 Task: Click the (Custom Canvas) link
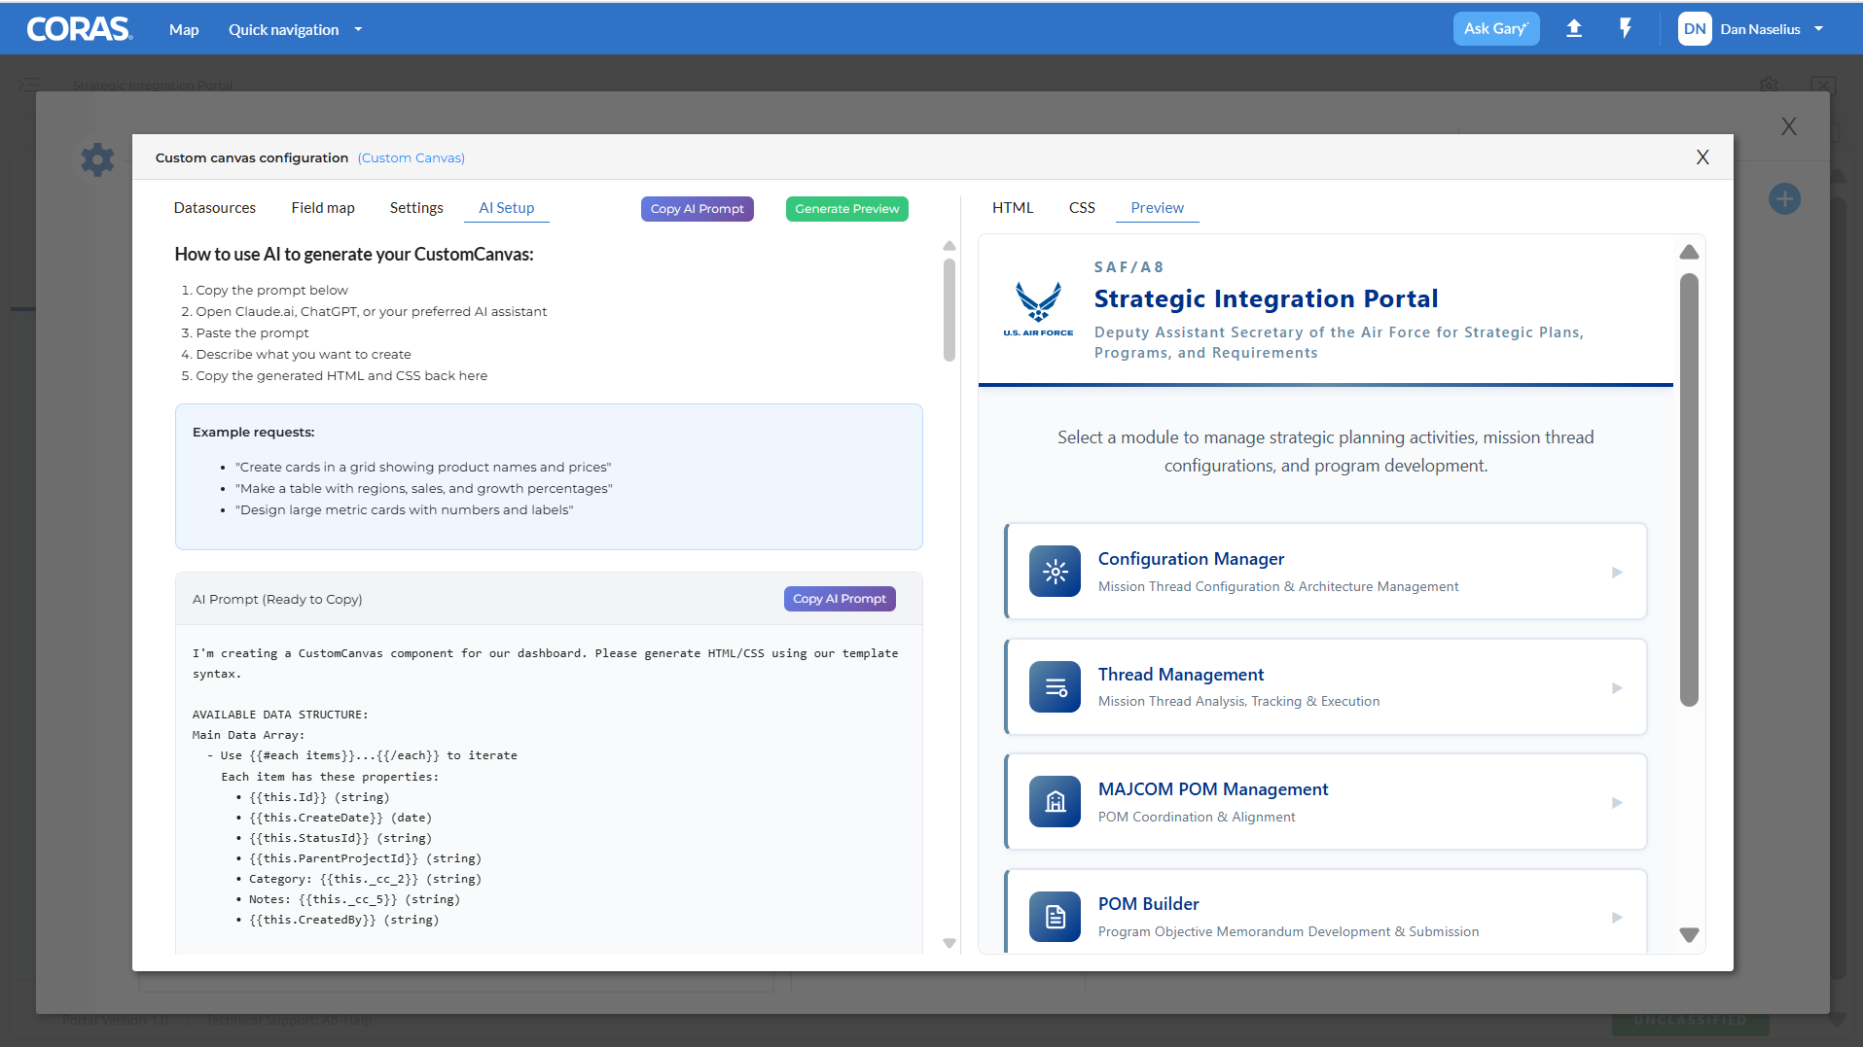tap(412, 158)
